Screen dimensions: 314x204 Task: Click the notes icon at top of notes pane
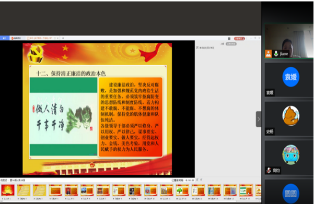tap(197, 47)
